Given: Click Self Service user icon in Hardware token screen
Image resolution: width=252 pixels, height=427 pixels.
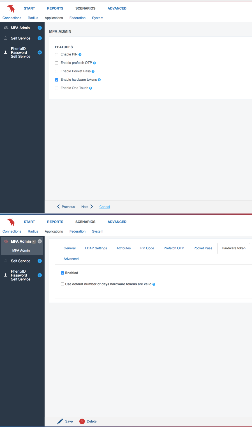Looking at the screenshot, I should 6,261.
